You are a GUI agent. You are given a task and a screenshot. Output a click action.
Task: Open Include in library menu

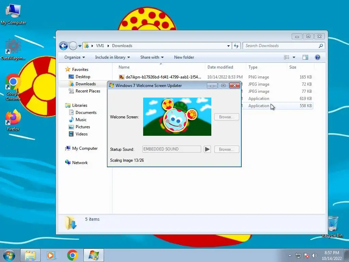[x=112, y=57]
